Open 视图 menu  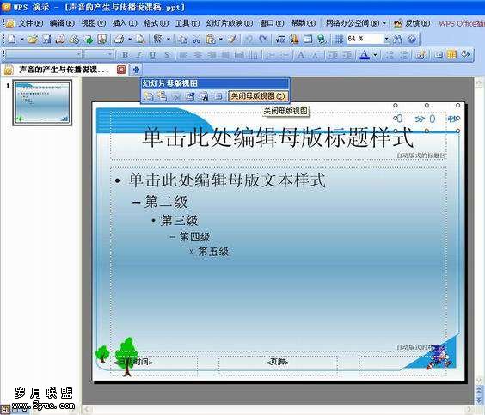[x=93, y=23]
